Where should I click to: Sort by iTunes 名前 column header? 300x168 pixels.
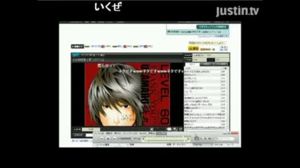coord(132,145)
